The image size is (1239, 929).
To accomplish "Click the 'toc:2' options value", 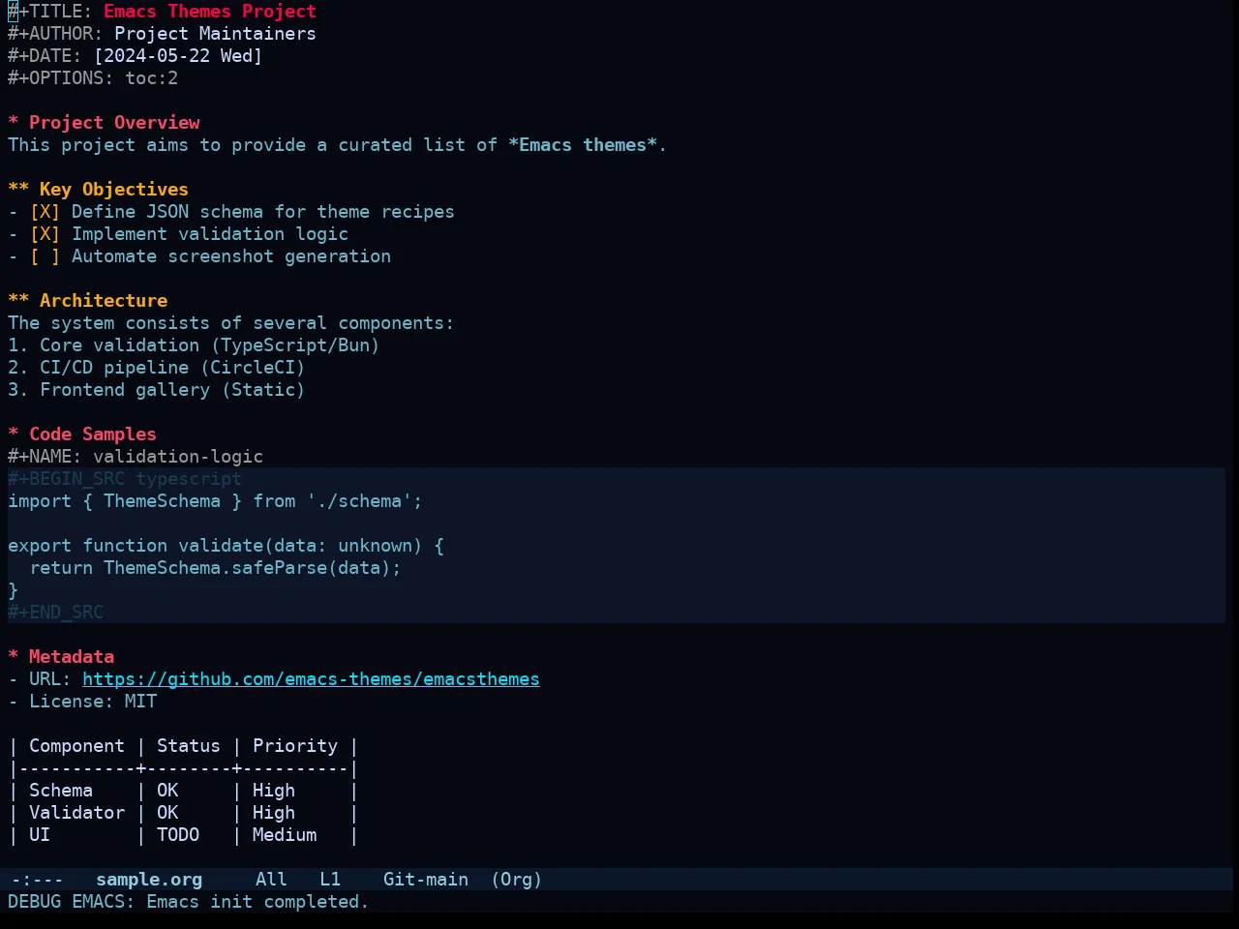I will click(151, 78).
